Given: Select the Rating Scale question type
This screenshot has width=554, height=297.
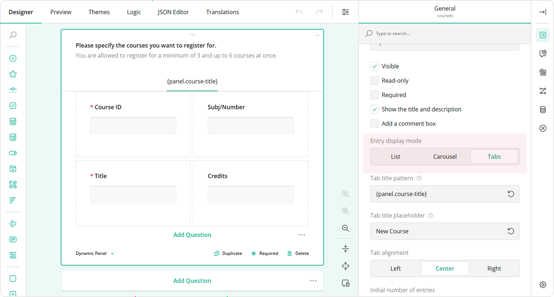Looking at the screenshot, I should pos(13,74).
